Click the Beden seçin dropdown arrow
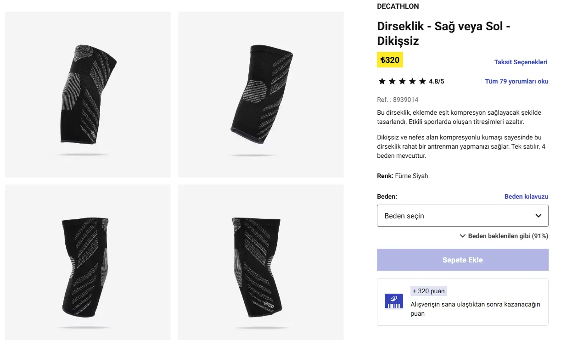Viewport: 578px width, 340px height. 539,216
